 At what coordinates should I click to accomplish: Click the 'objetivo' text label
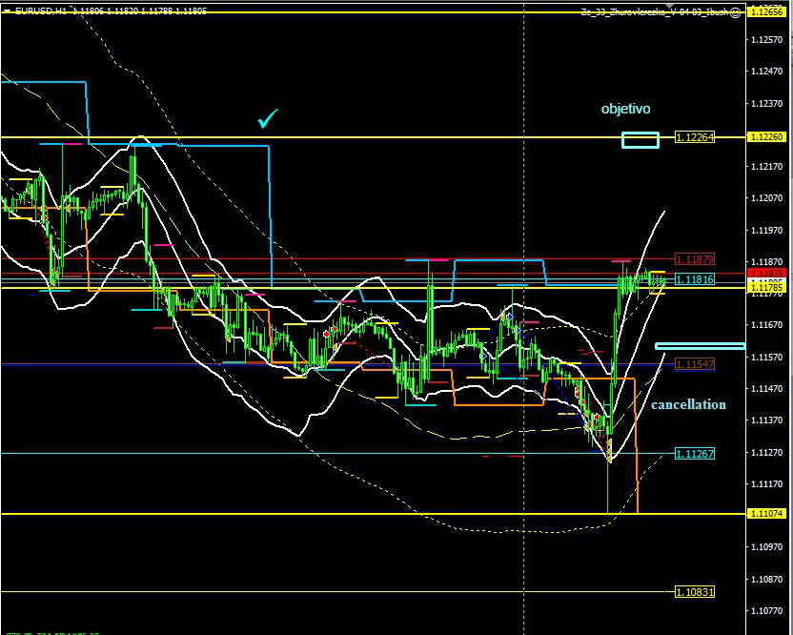point(625,109)
